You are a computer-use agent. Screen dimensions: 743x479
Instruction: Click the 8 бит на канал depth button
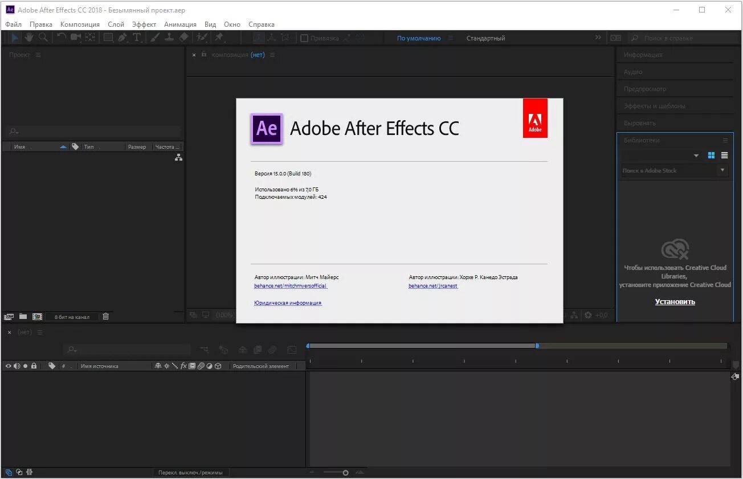[x=72, y=317]
